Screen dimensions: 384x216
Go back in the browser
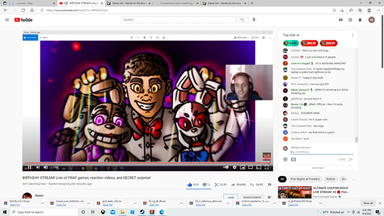pyautogui.click(x=6, y=10)
